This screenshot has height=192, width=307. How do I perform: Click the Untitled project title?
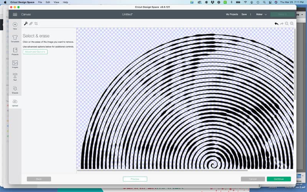coord(127,14)
